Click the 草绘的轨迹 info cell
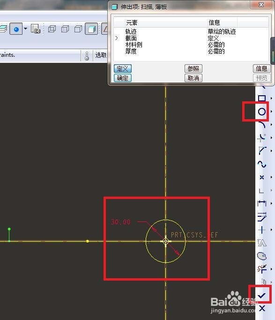This screenshot has width=275, height=320. point(222,31)
